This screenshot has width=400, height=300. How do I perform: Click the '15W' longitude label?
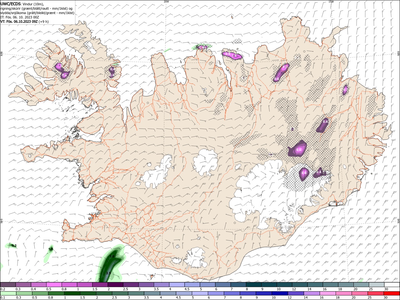point(331,2)
